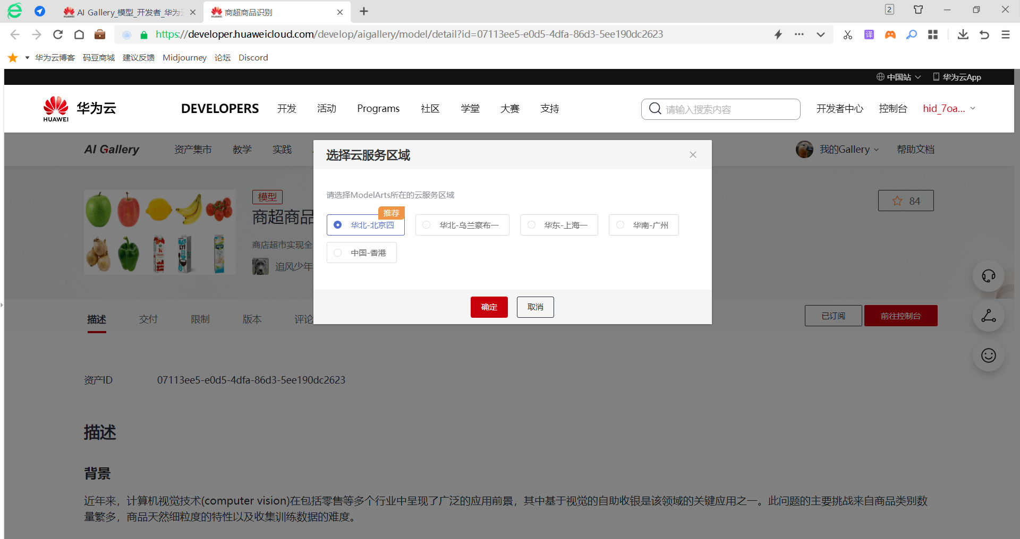Open the 大赛 navigation menu
1020x539 pixels.
pyautogui.click(x=510, y=109)
